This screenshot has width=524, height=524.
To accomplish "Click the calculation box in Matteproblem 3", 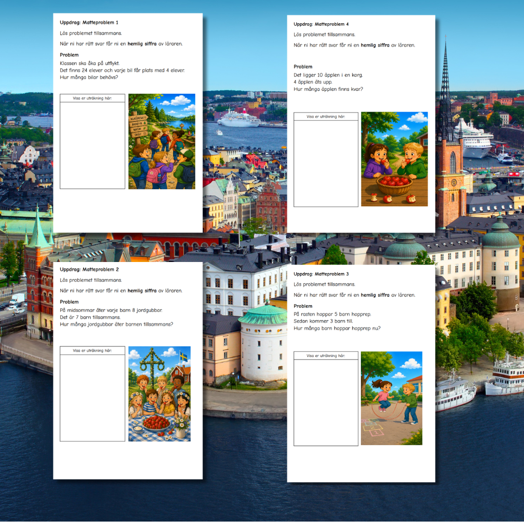I will pyautogui.click(x=326, y=399).
